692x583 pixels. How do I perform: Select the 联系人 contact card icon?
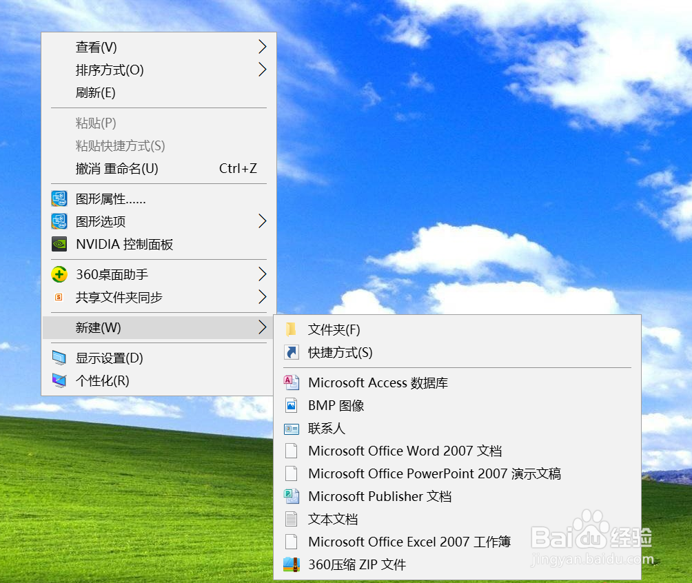292,428
